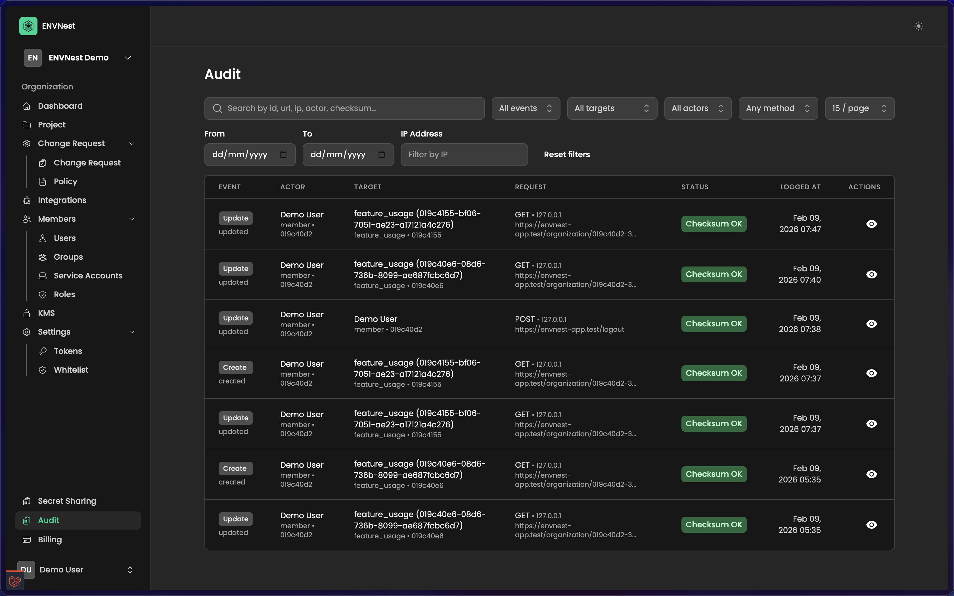Open the Billing section

coord(50,539)
